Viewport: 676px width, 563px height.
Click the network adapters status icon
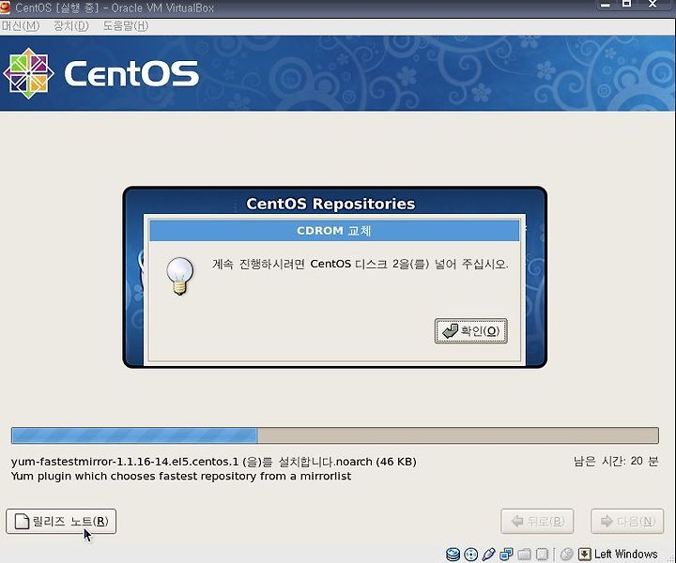click(506, 554)
